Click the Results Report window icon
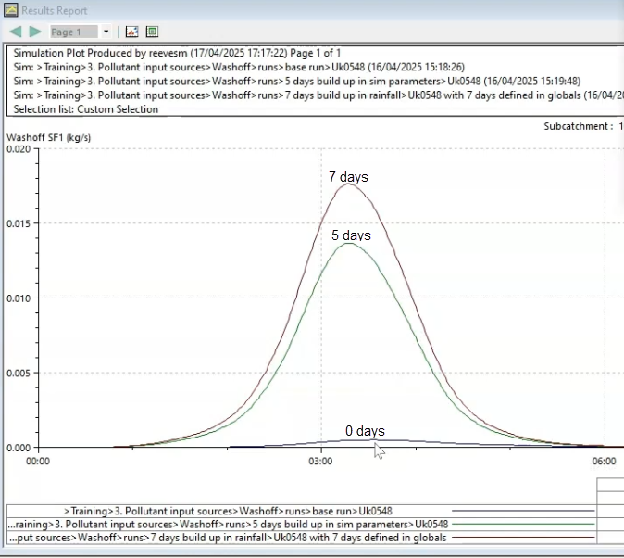The image size is (624, 558). pos(11,10)
